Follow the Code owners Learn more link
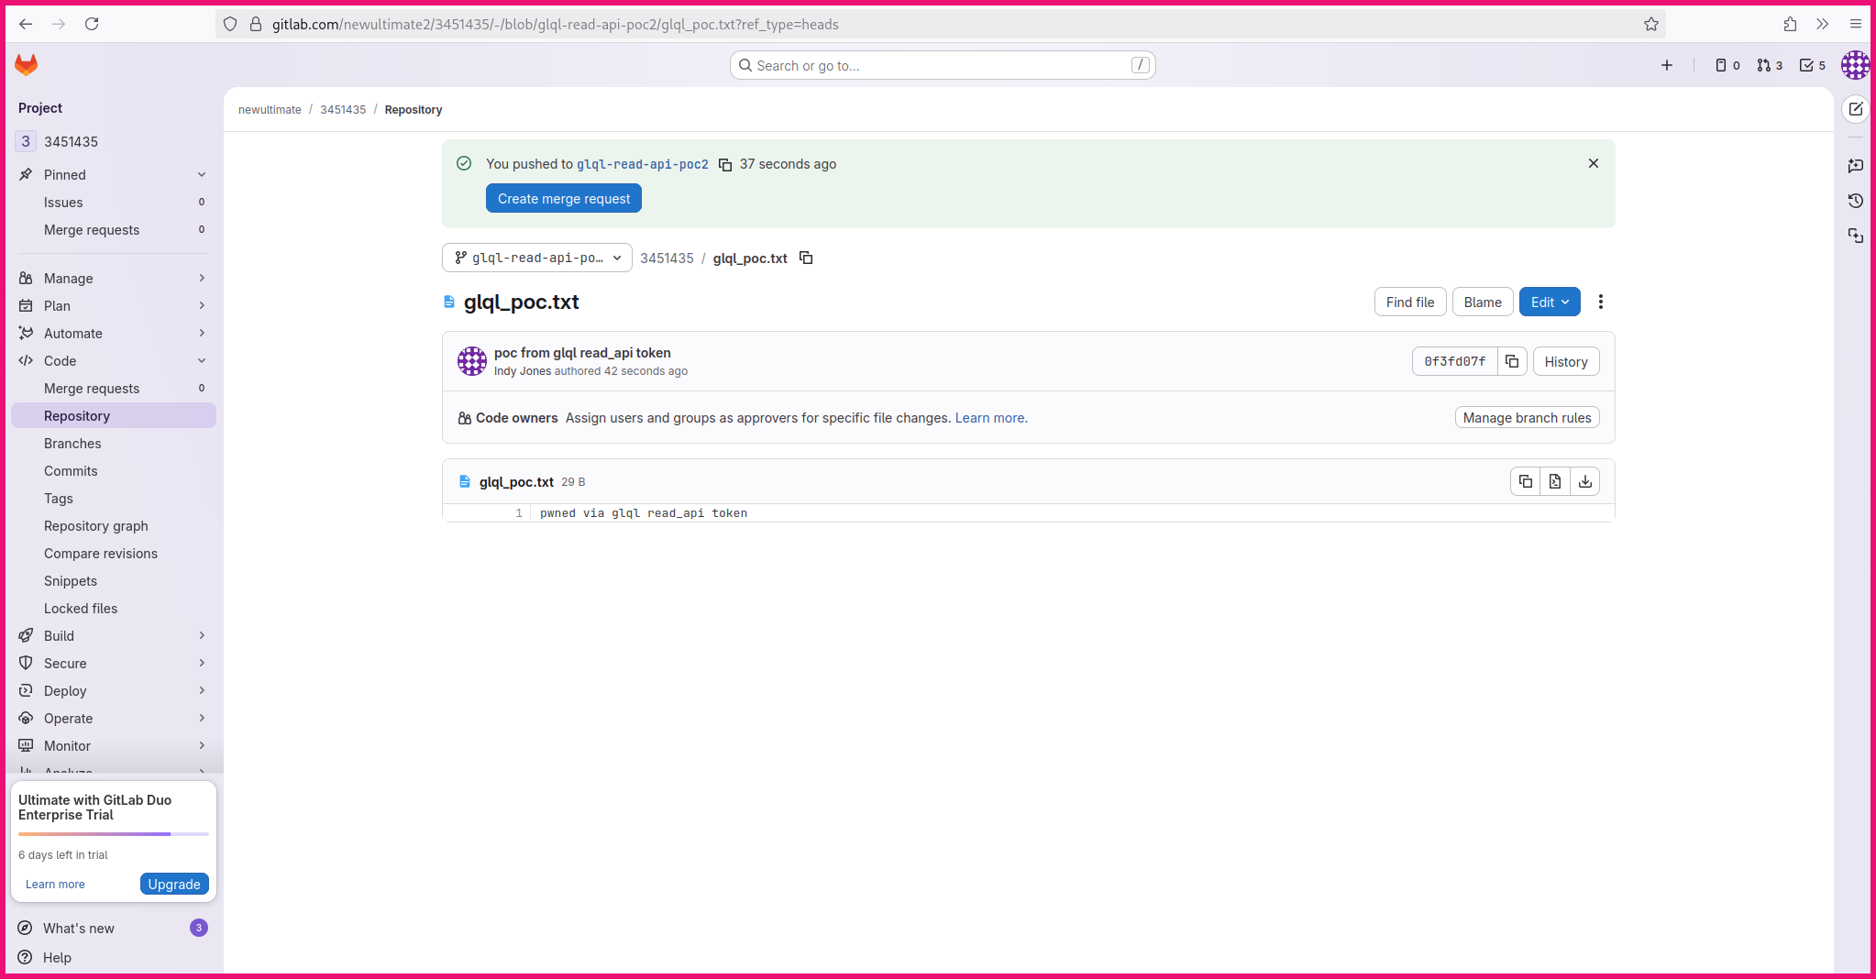 tap(991, 417)
